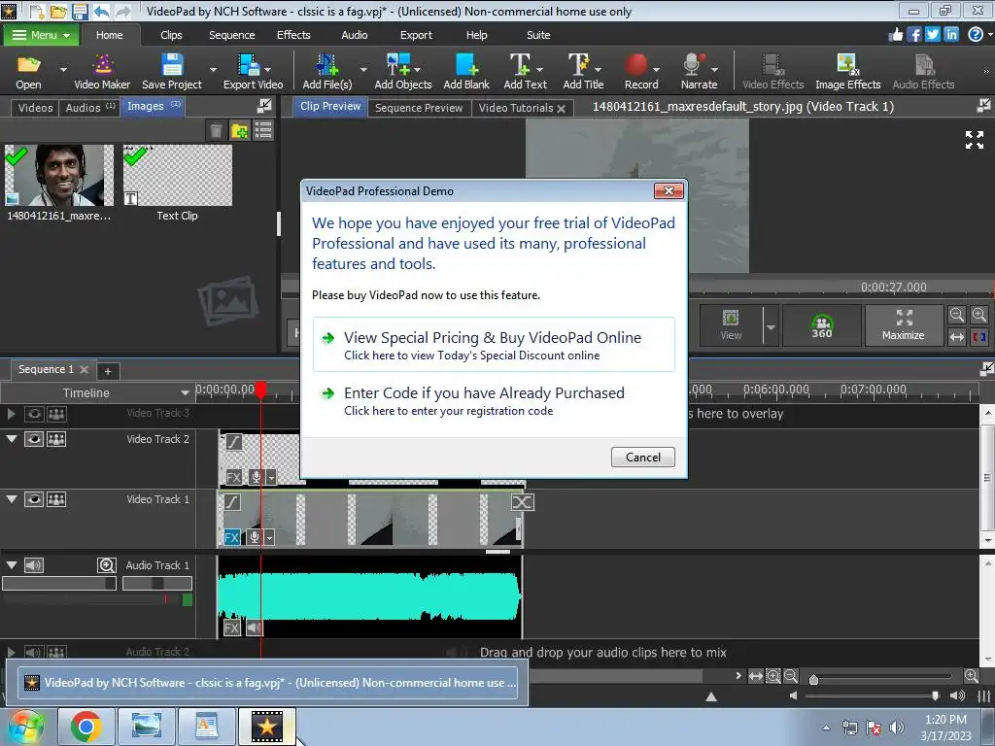Screen dimensions: 995x746
Task: Select the Sequence Preview tab
Action: pos(419,108)
